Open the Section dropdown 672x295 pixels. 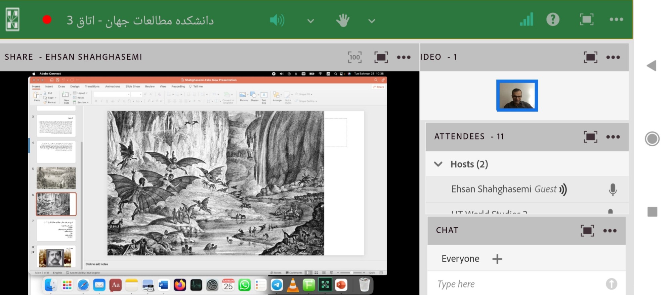pyautogui.click(x=81, y=102)
